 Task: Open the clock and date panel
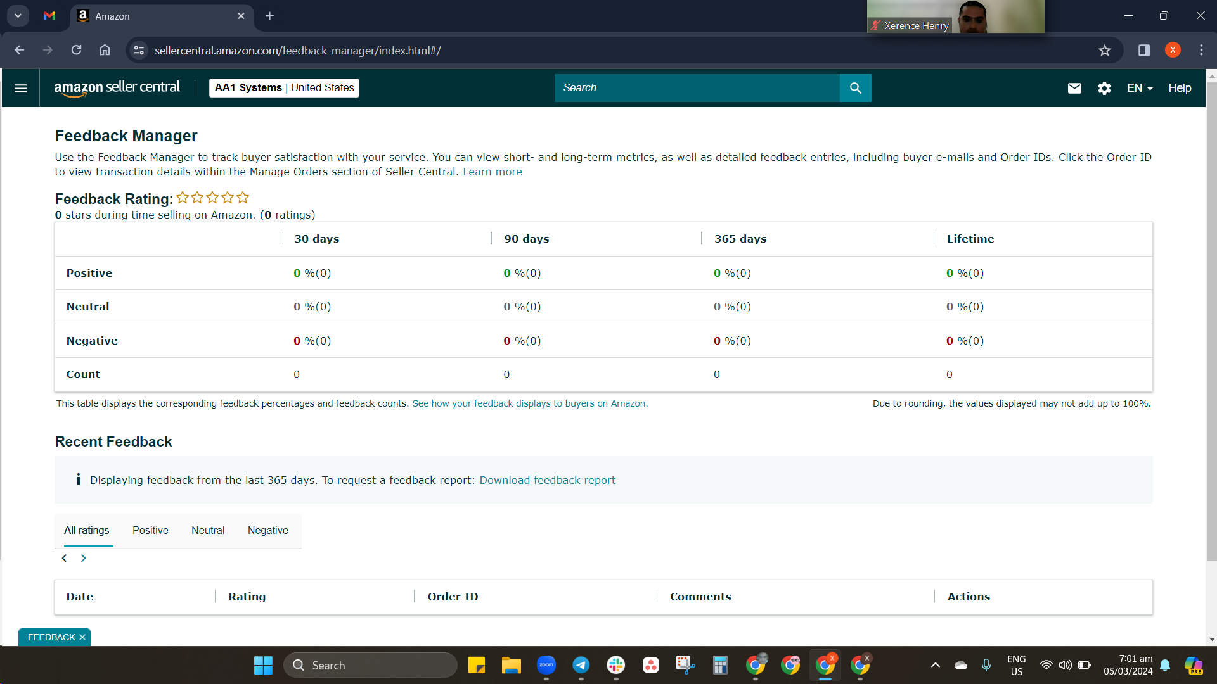pos(1128,665)
